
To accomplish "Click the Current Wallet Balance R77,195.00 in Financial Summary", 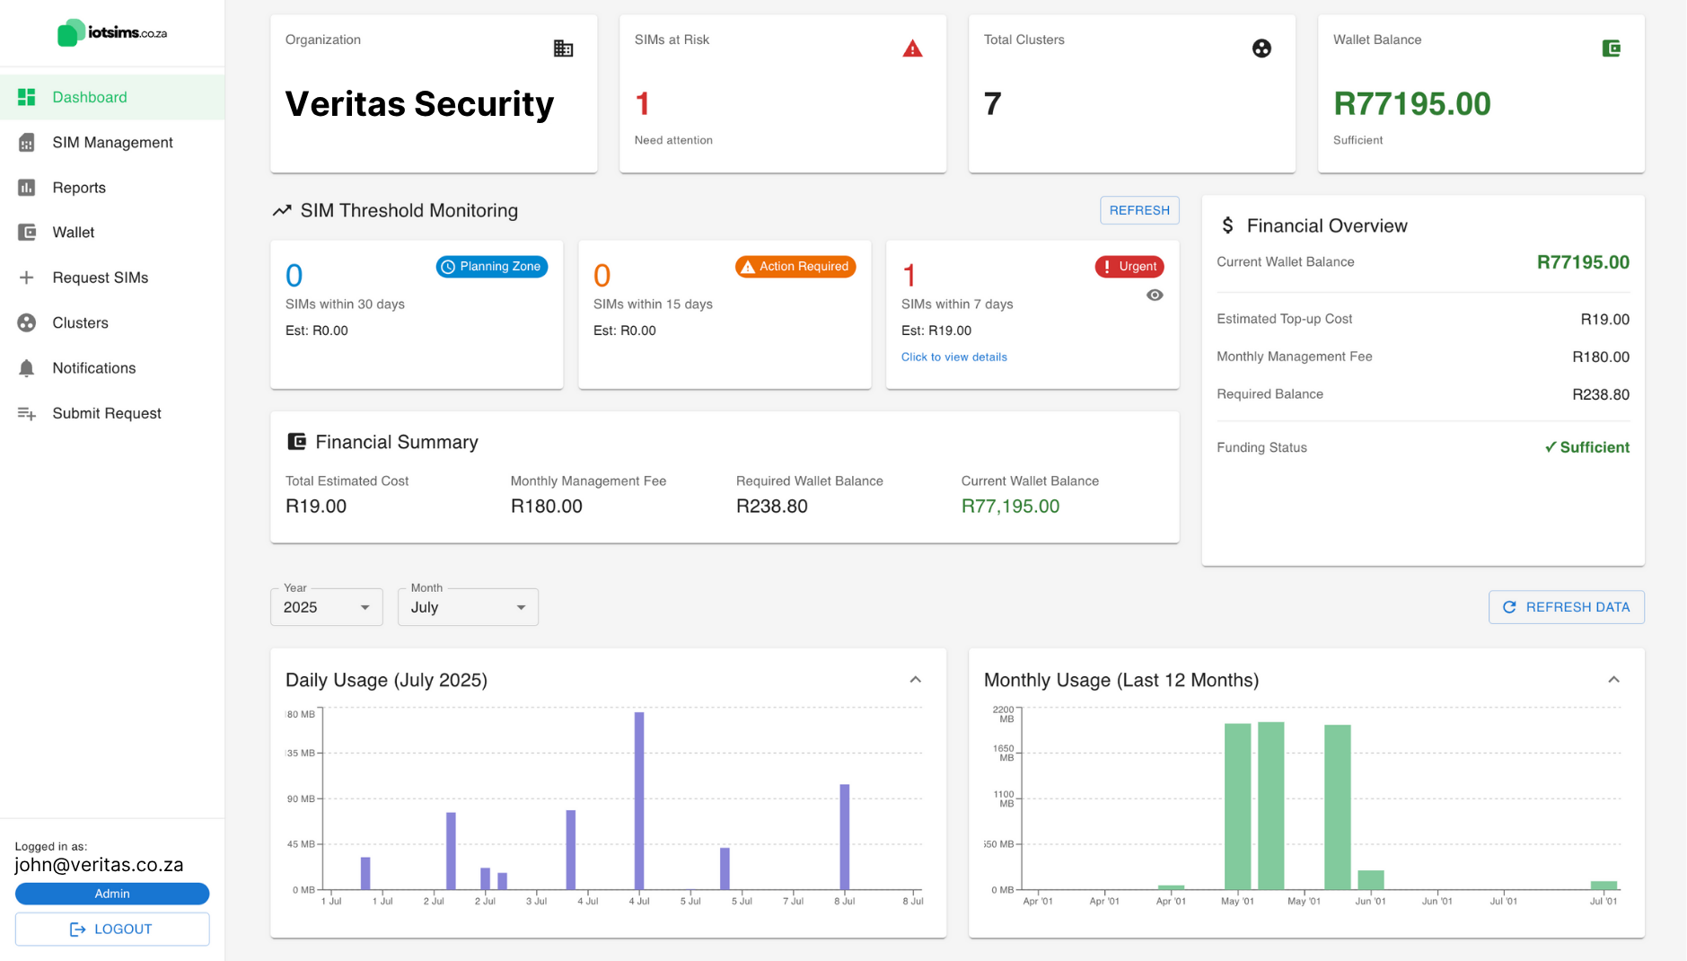I will [1010, 507].
